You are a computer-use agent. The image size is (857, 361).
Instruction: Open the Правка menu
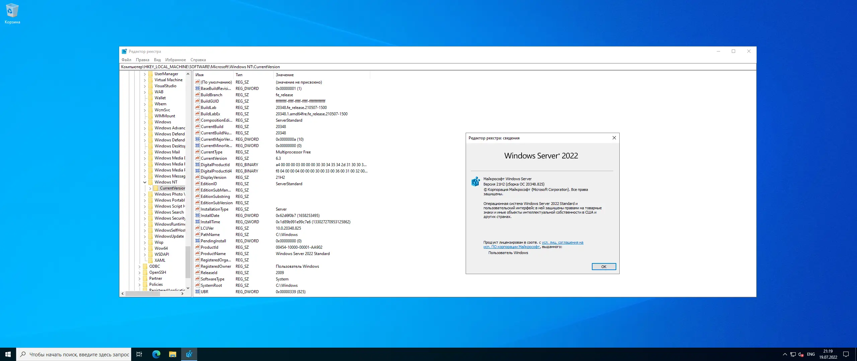(x=142, y=60)
